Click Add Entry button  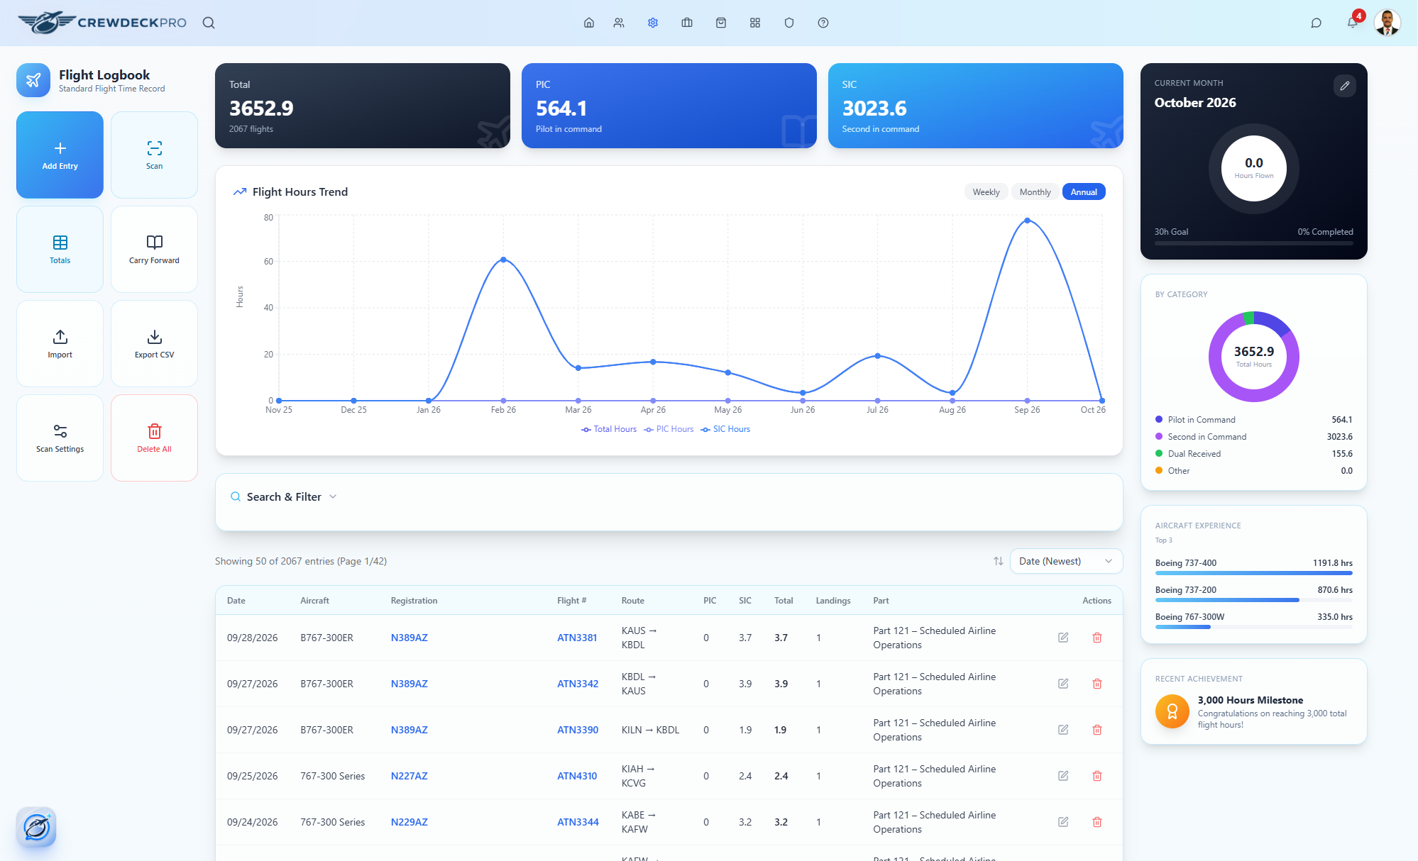click(60, 155)
